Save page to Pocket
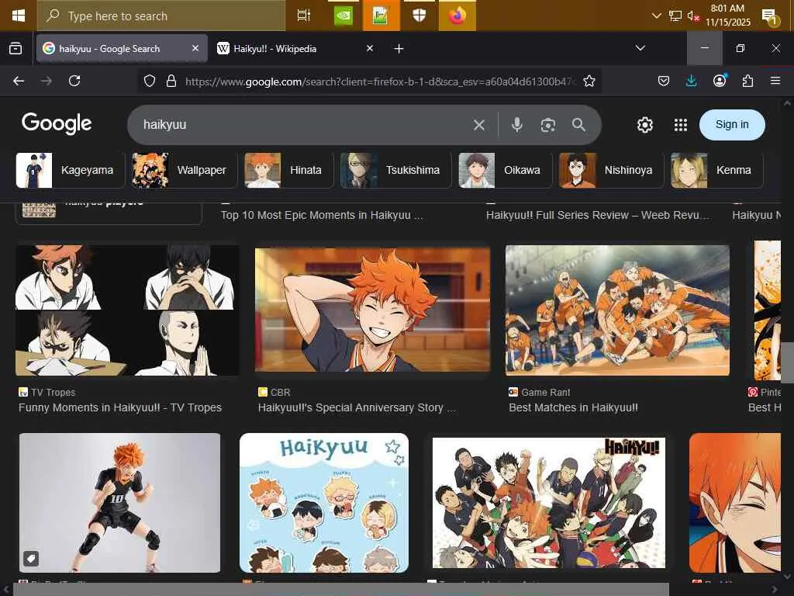 pos(664,81)
